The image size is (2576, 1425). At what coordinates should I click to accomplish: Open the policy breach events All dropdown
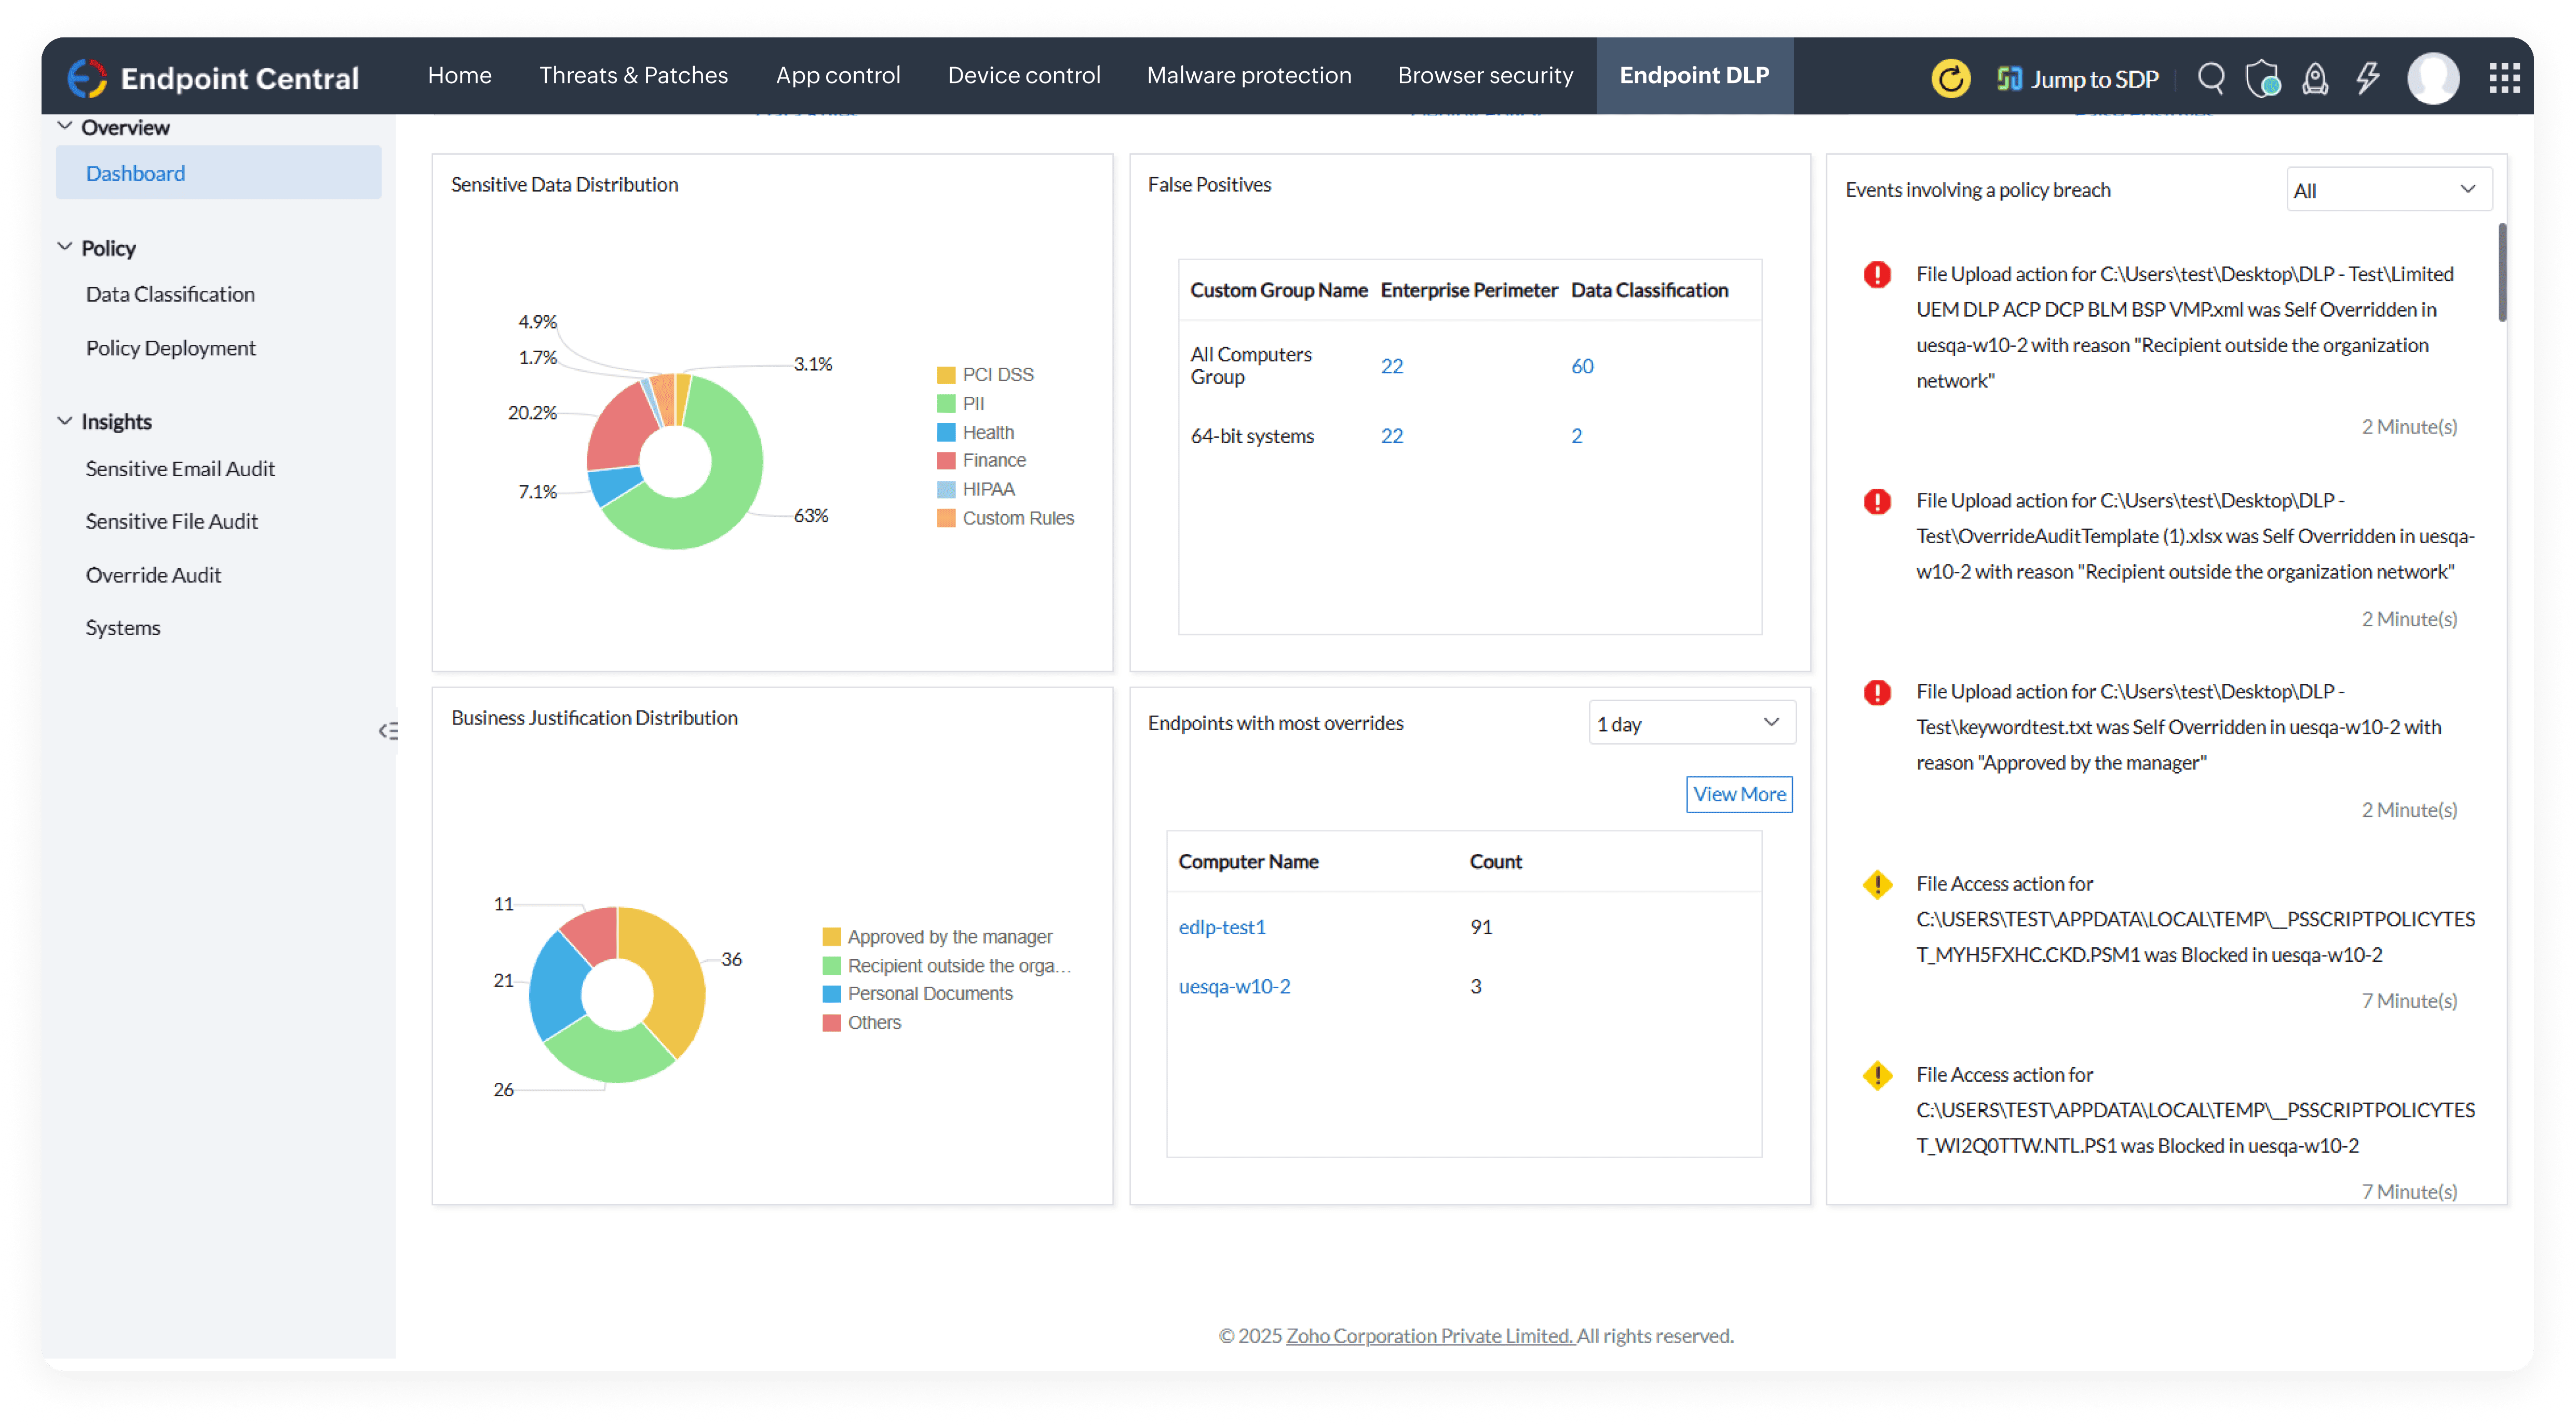[x=2388, y=190]
